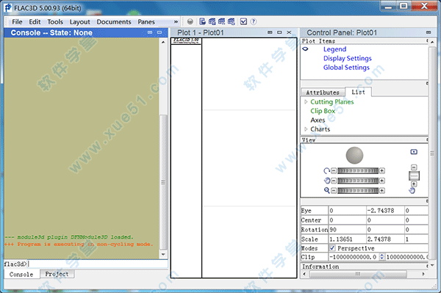Toggle Legend visibility eye icon

[305, 49]
